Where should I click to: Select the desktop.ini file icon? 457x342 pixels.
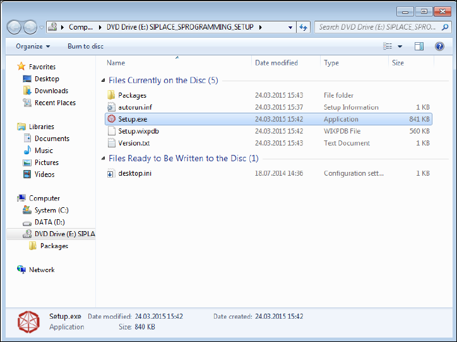110,173
